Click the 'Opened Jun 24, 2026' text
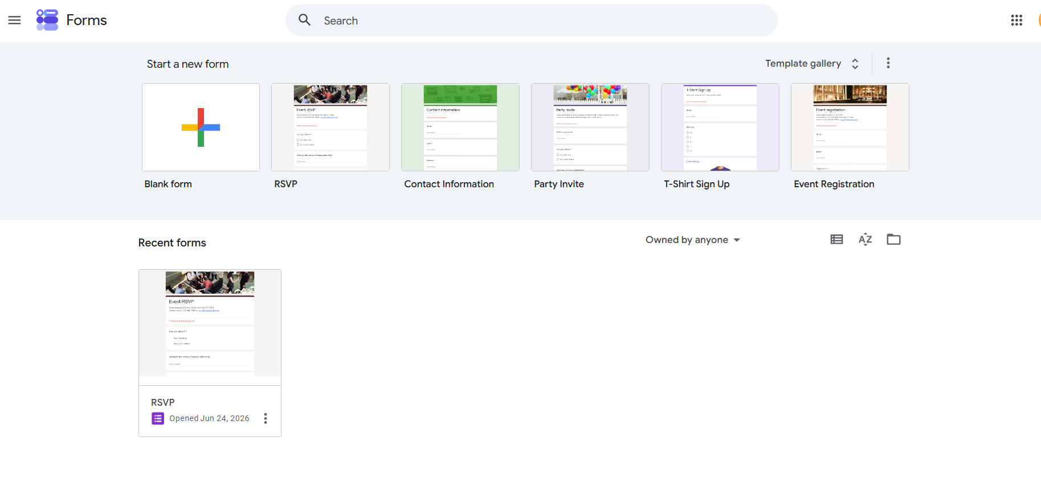1041x478 pixels. click(x=209, y=419)
